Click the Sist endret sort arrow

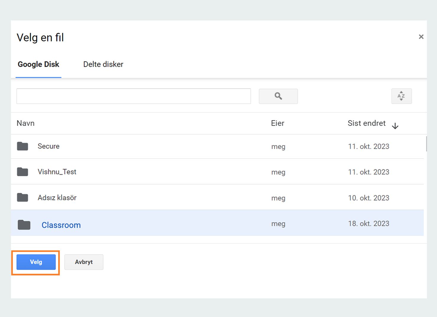(x=395, y=126)
